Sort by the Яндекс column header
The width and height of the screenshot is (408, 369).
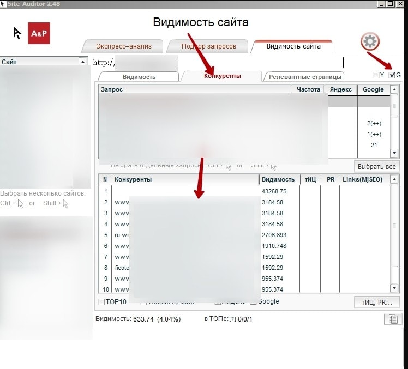tap(341, 89)
